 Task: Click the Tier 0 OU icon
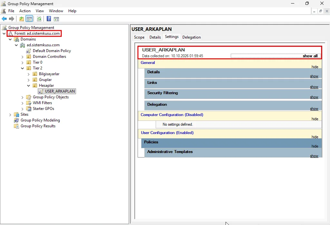(x=29, y=62)
